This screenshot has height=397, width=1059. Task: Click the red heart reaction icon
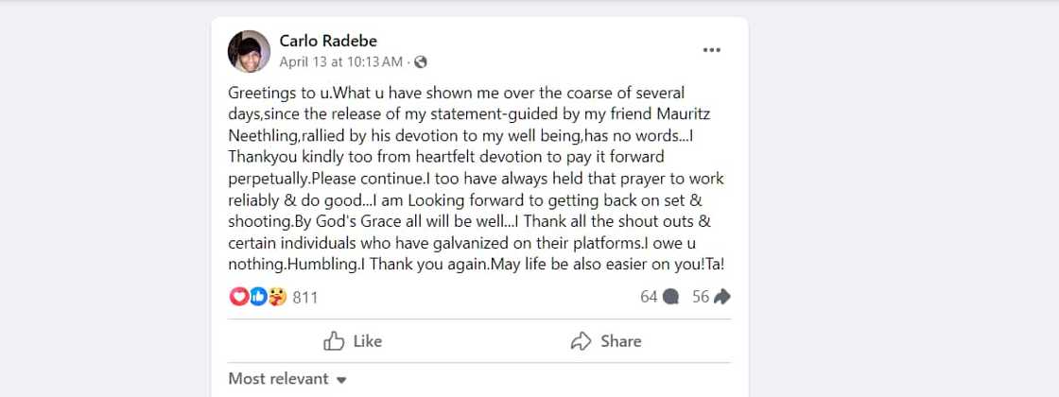point(237,297)
